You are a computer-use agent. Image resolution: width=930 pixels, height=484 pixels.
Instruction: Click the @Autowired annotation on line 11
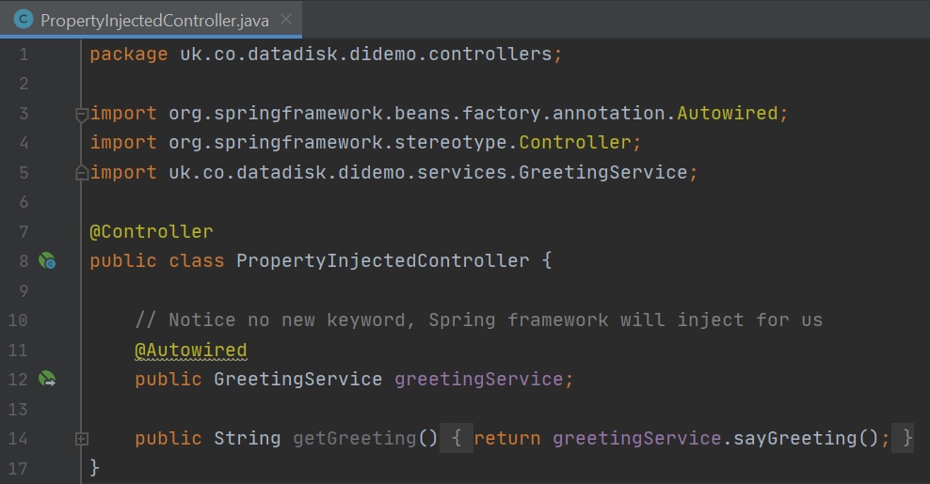(x=190, y=350)
